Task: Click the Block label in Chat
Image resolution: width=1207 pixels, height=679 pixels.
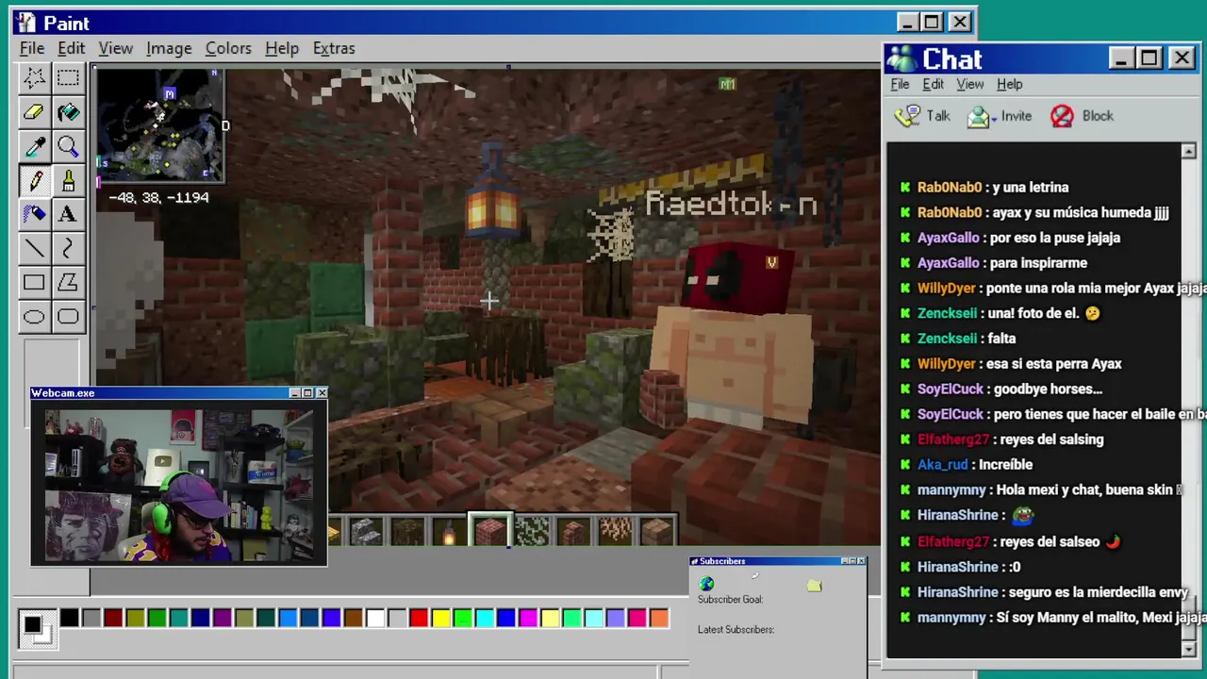Action: [x=1098, y=116]
